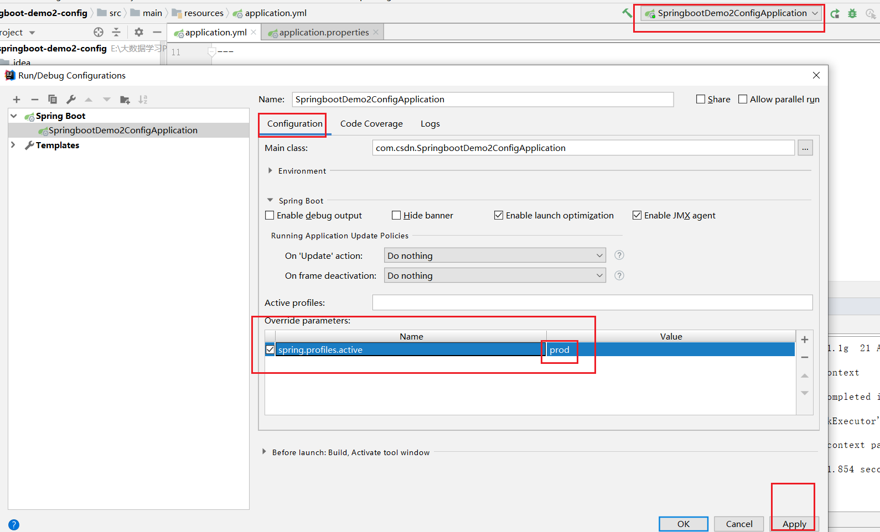880x532 pixels.
Task: Hide the Project tool window
Action: click(x=157, y=32)
